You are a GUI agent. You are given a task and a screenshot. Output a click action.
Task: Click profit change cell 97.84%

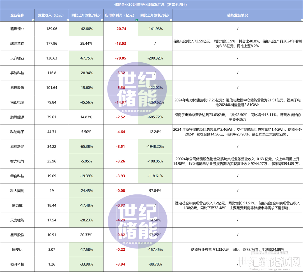pos(155,191)
